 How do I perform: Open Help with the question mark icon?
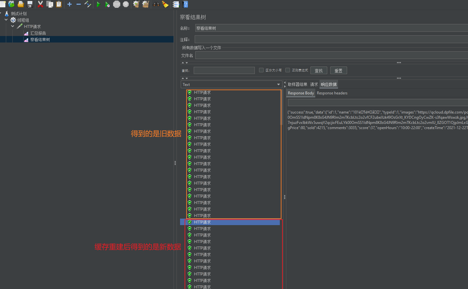point(186,4)
